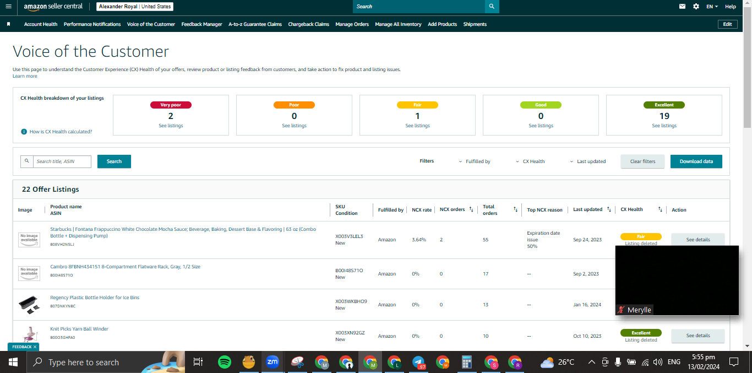Image resolution: width=752 pixels, height=373 pixels.
Task: Click Meryille's muted microphone icon
Action: [x=622, y=310]
